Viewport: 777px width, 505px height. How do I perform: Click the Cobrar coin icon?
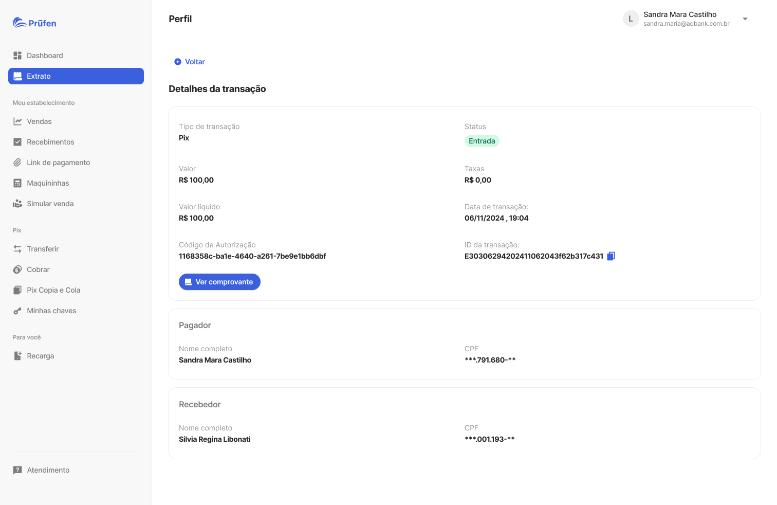click(17, 269)
